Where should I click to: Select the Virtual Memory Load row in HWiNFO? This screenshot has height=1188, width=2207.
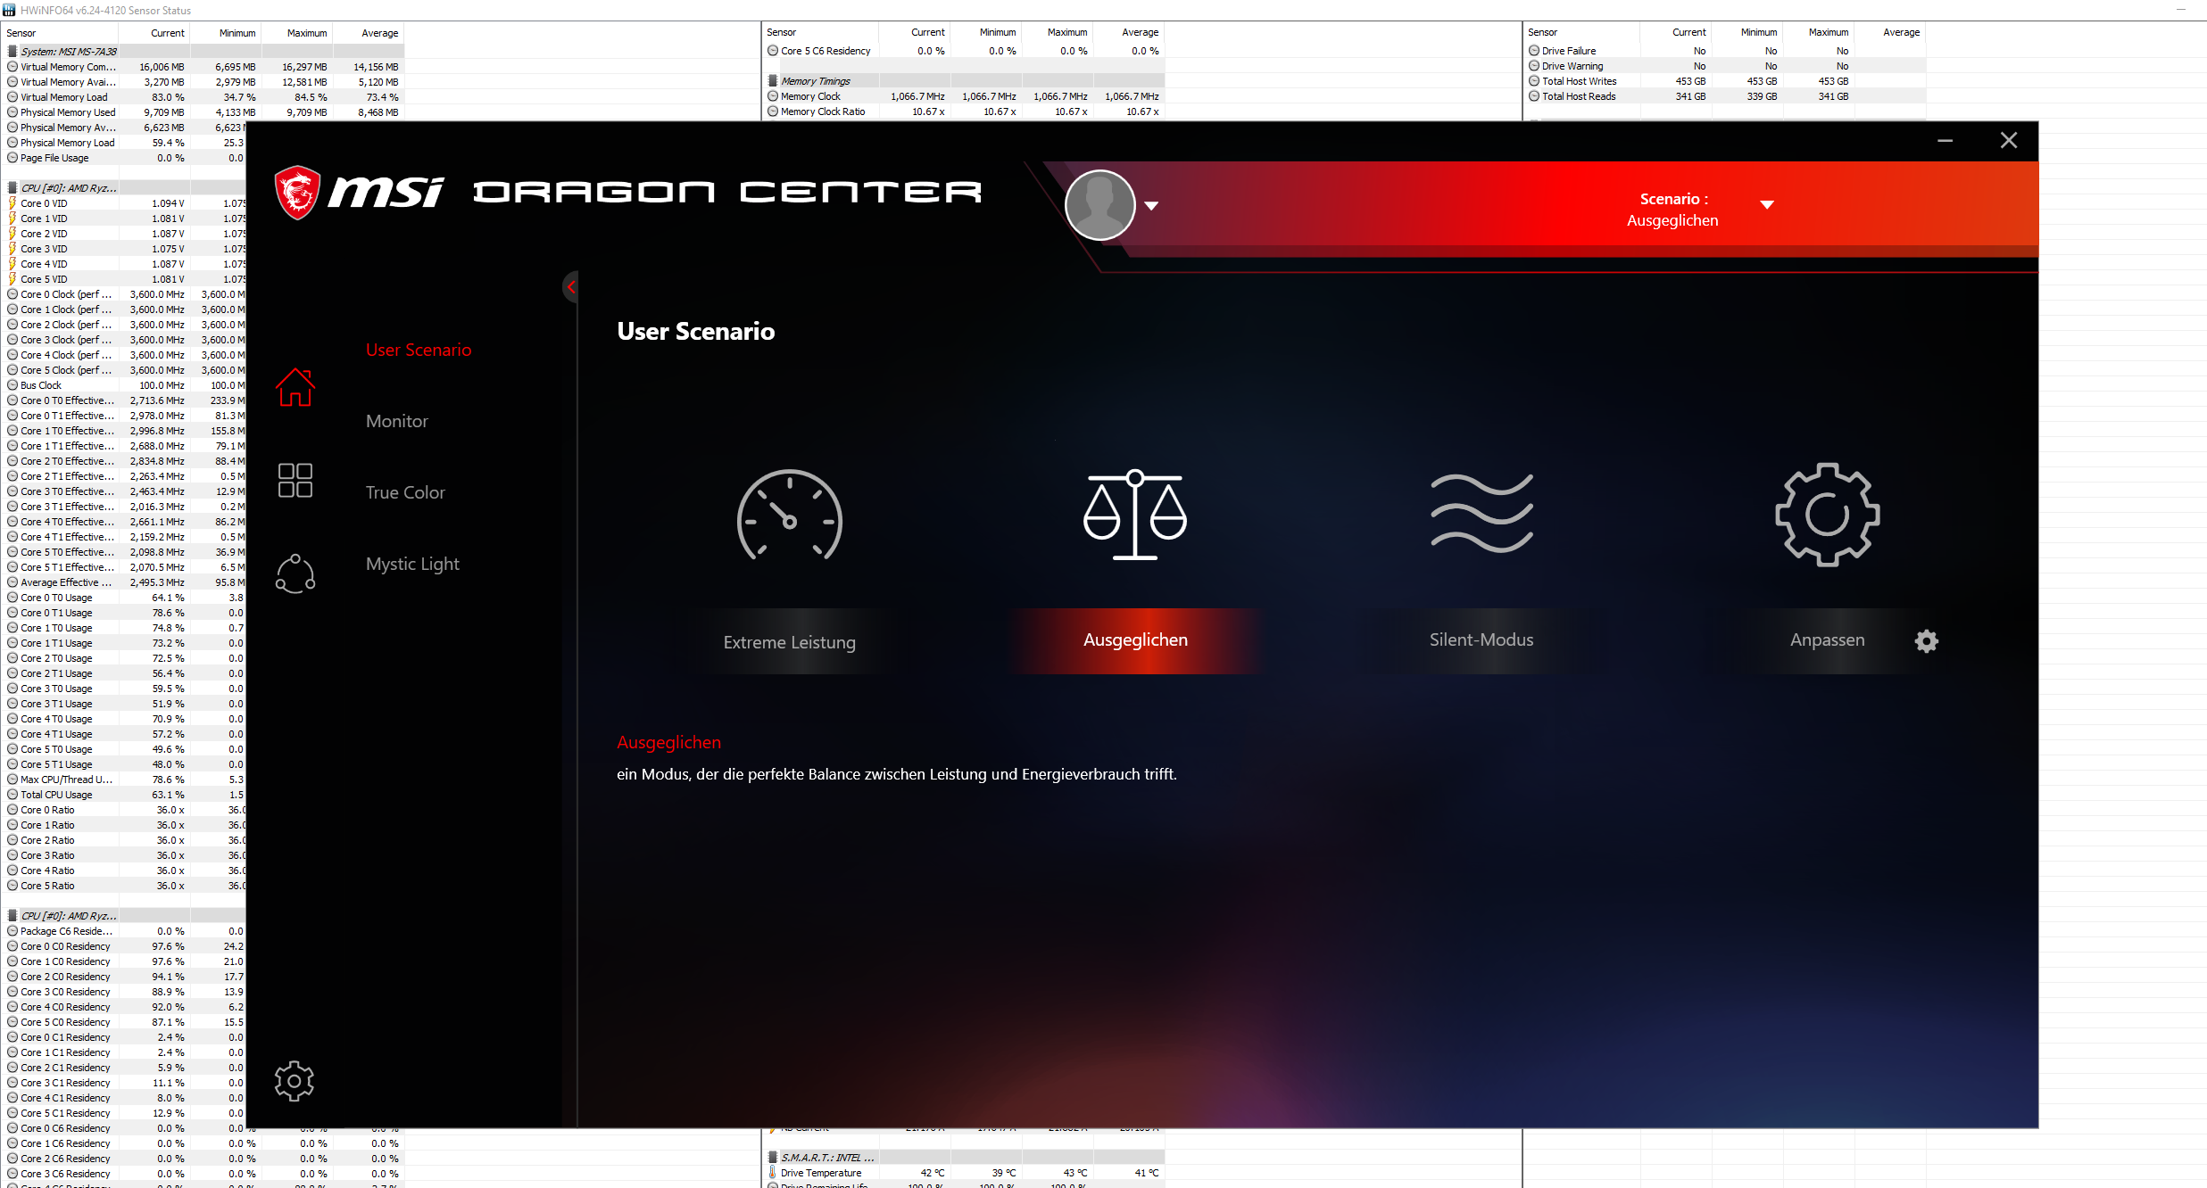coord(203,97)
